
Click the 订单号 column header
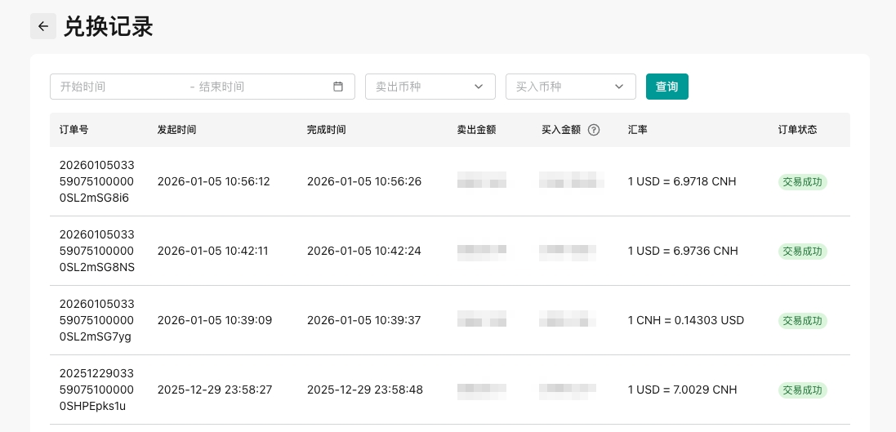point(74,130)
